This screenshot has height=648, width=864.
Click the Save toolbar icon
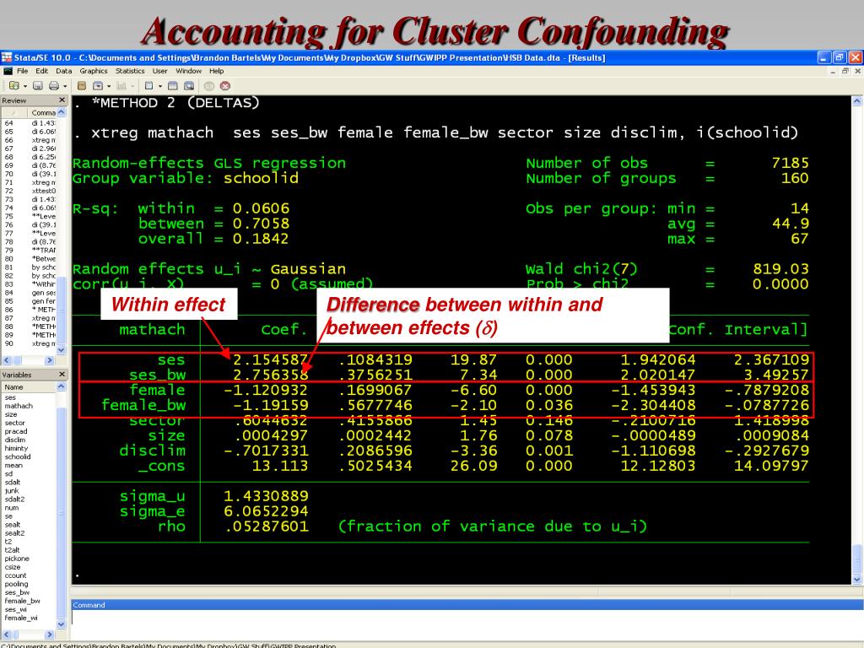[x=37, y=86]
